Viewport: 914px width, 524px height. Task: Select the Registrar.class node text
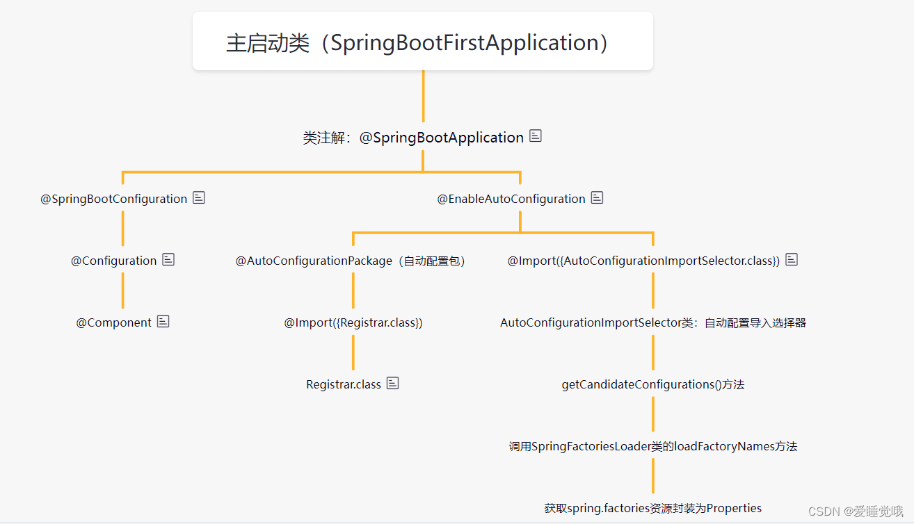(344, 384)
